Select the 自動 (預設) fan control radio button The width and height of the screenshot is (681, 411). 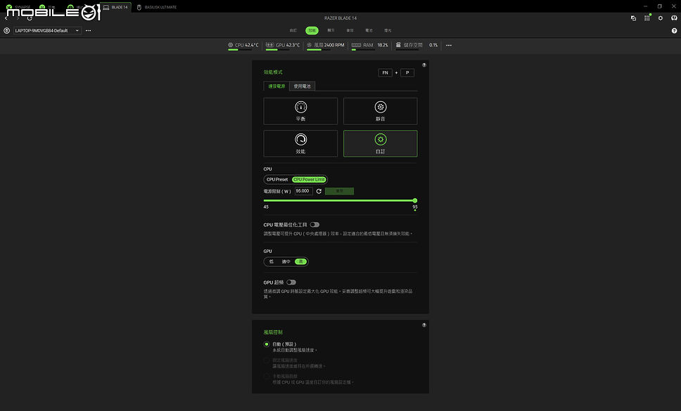coord(267,344)
